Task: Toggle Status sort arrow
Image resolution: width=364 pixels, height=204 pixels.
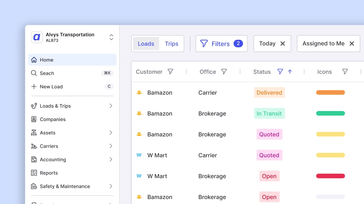Action: coord(290,72)
